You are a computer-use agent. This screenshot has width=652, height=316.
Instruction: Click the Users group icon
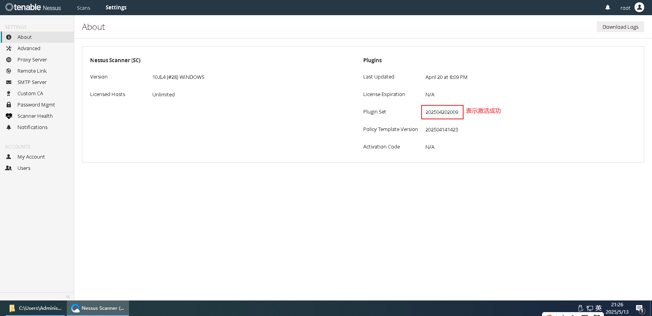pos(9,168)
